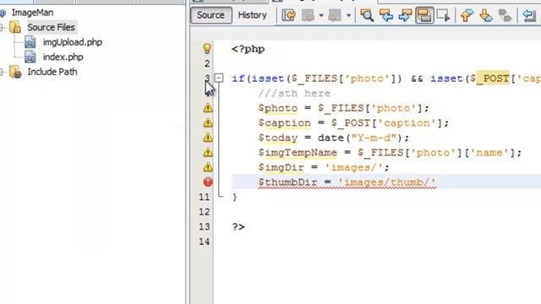Click the Include Path folder icon
The height and width of the screenshot is (304, 541).
point(15,72)
